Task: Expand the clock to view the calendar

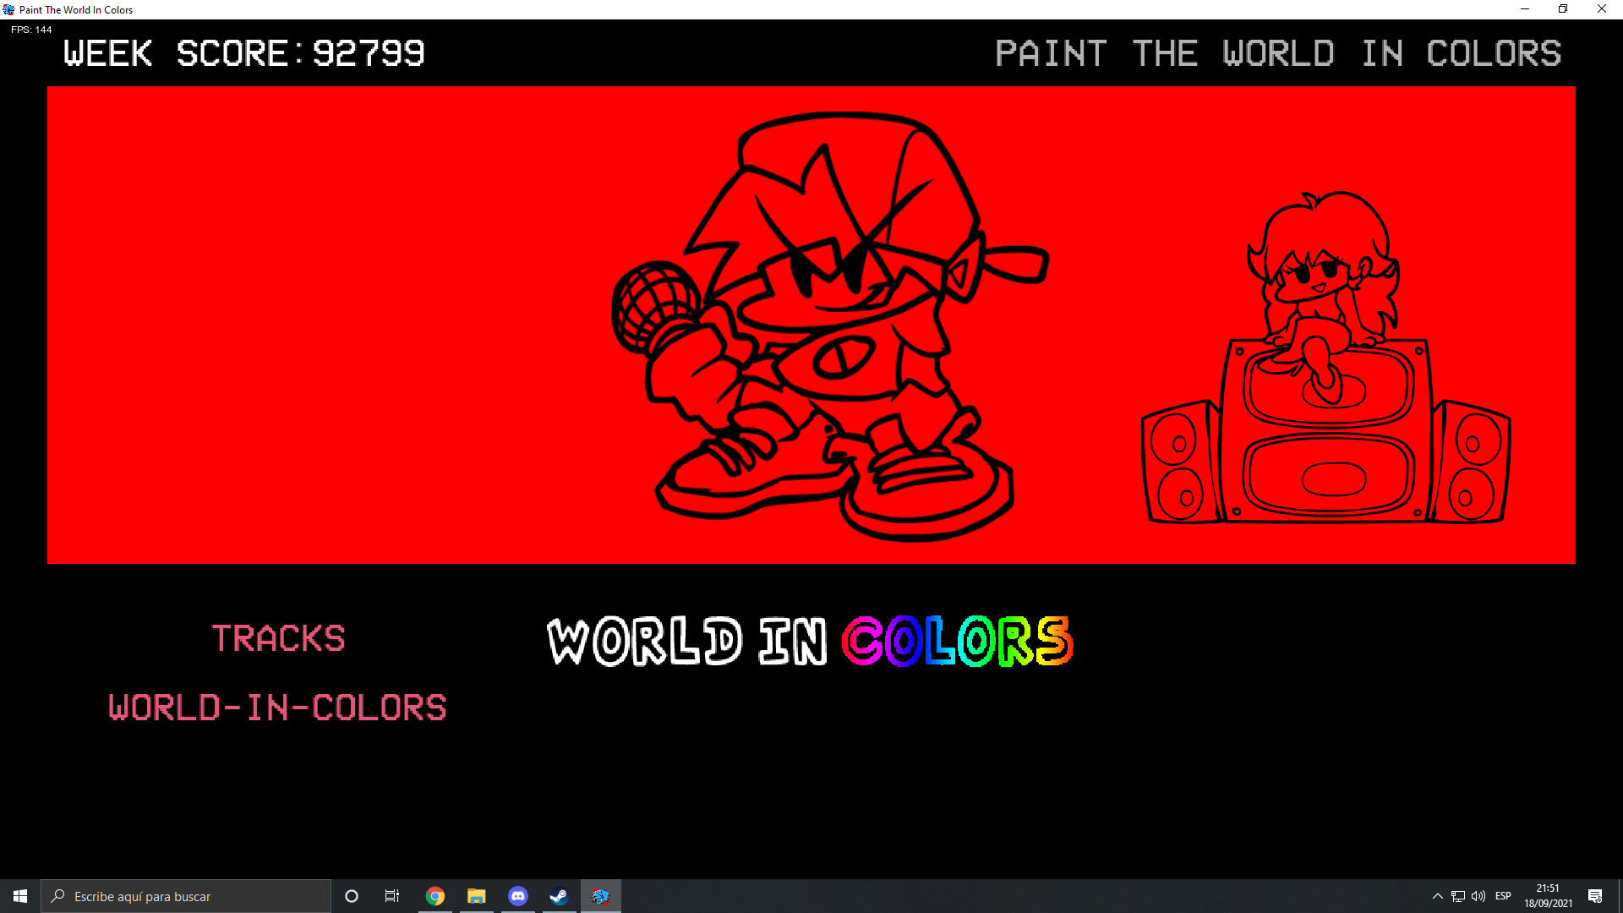Action: 1547,895
